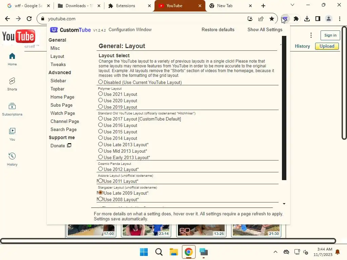Open the Extensions puzzle-piece menu
Screen dimensions: 347x260
(x=296, y=19)
